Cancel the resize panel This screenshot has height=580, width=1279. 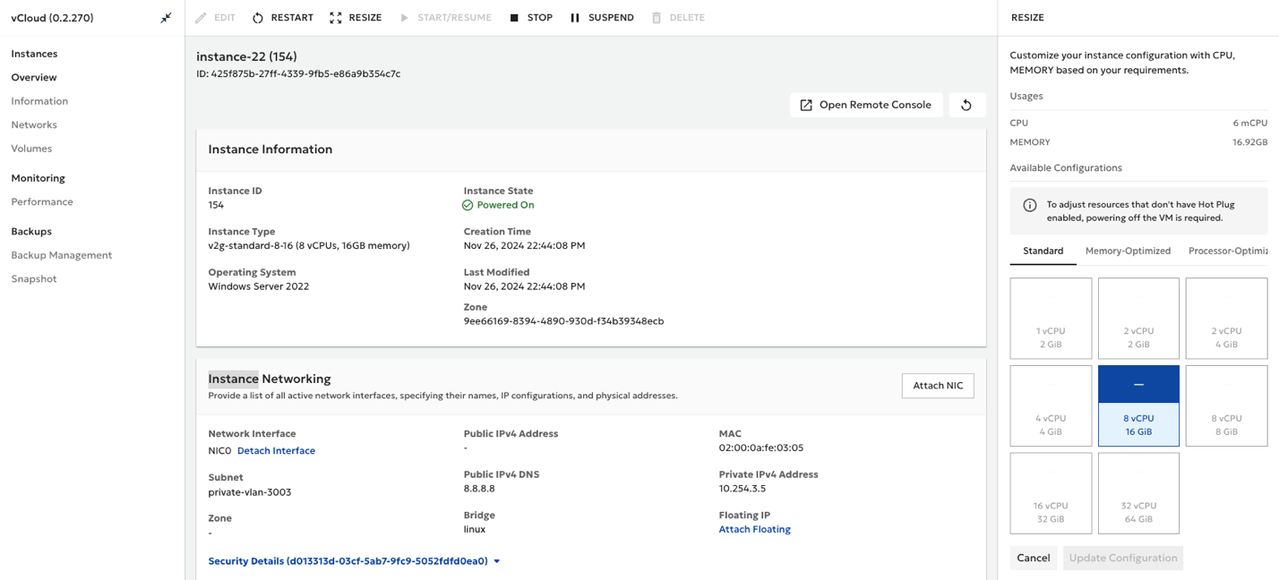click(x=1034, y=558)
